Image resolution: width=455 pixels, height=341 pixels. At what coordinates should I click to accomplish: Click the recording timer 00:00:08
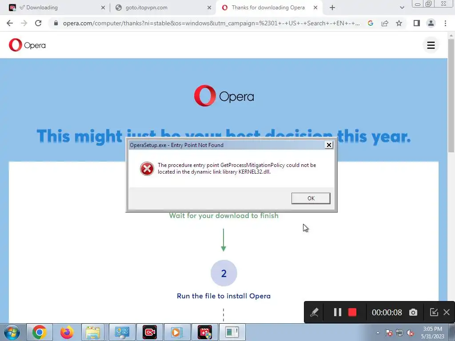(387, 312)
